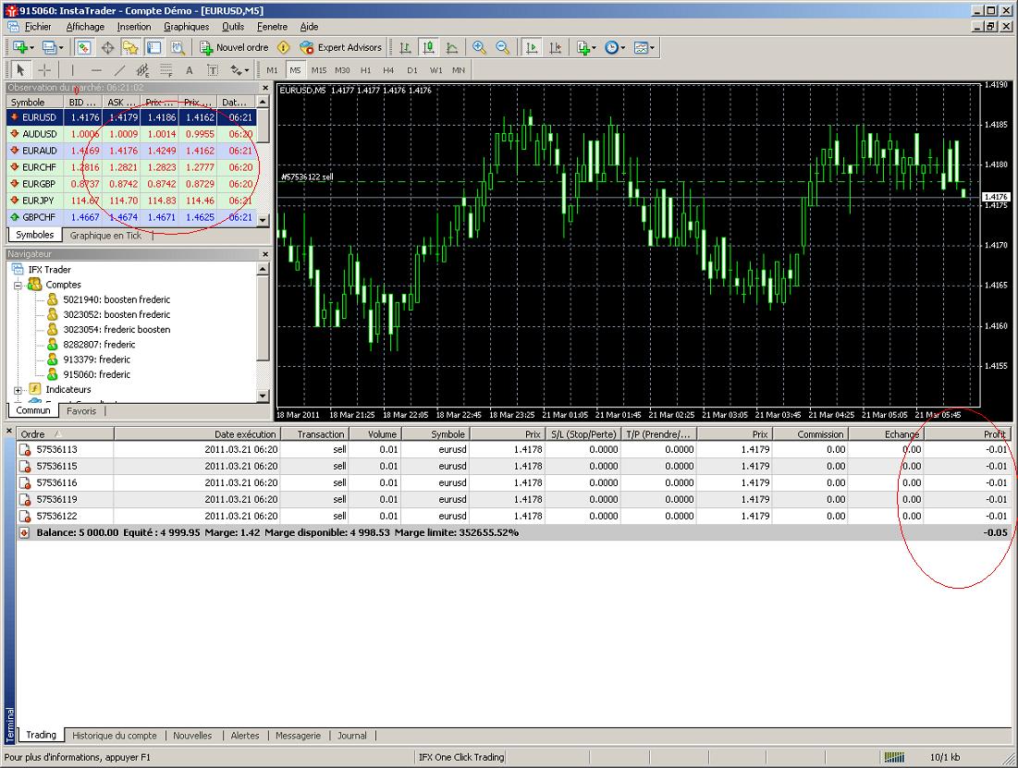Select the crosshair cursor tool
The width and height of the screenshot is (1018, 768).
[x=44, y=70]
